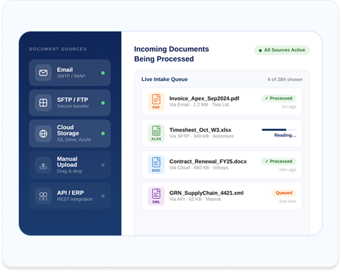The width and height of the screenshot is (341, 272).
Task: Click the Cloud Storage globe icon
Action: tap(43, 133)
